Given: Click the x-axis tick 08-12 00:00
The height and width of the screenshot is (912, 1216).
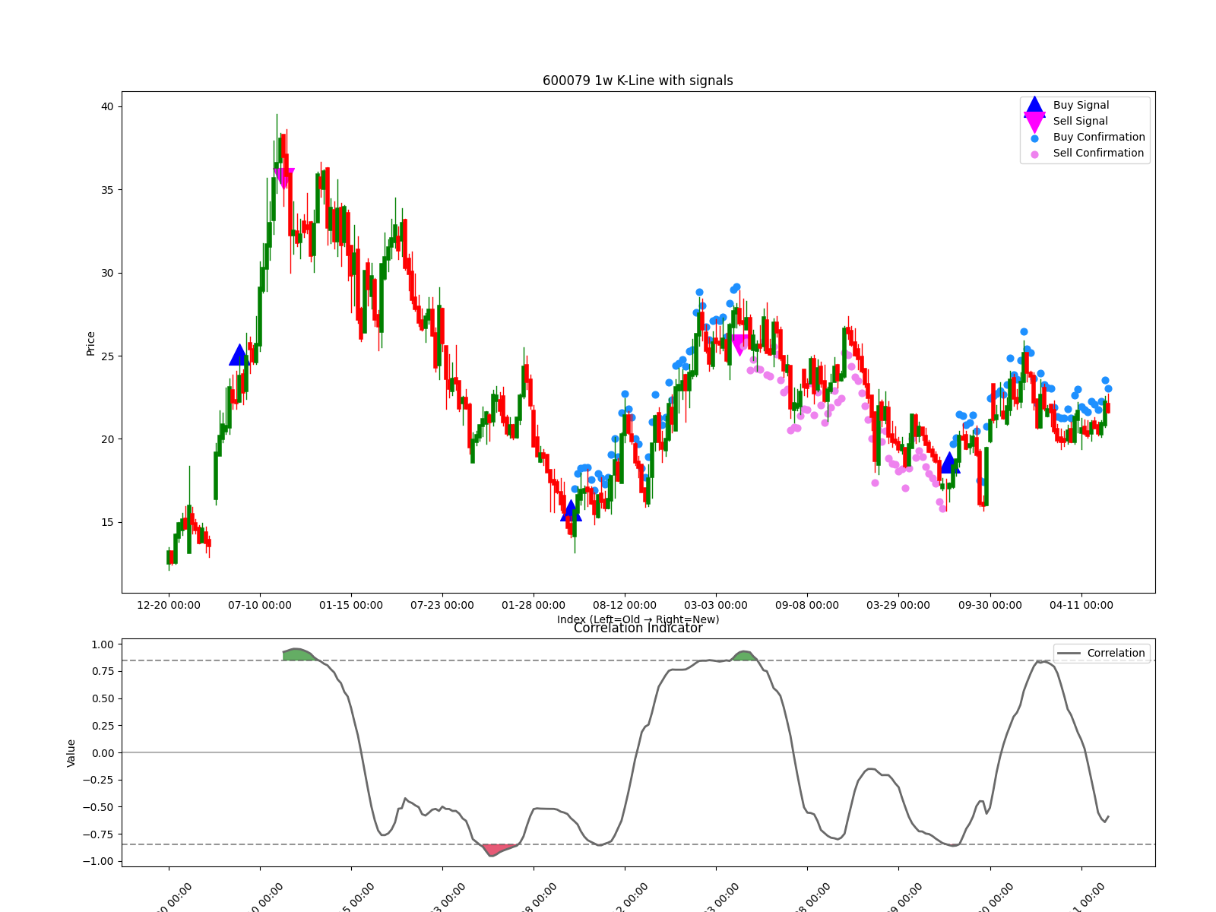Looking at the screenshot, I should pos(625,606).
